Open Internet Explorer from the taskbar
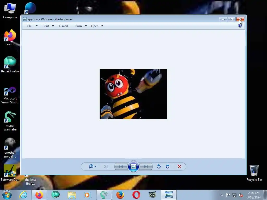 pyautogui.click(x=23, y=195)
